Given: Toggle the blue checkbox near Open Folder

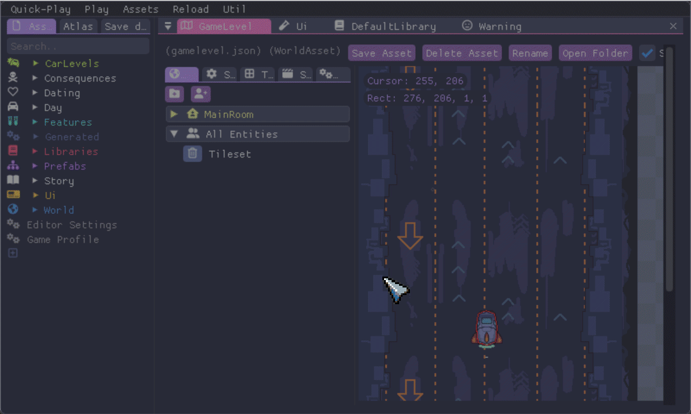Looking at the screenshot, I should point(647,52).
